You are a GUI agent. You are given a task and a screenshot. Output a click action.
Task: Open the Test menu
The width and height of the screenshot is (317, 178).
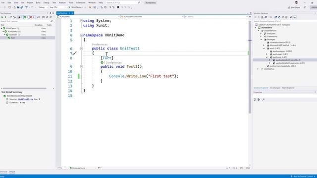click(x=54, y=2)
